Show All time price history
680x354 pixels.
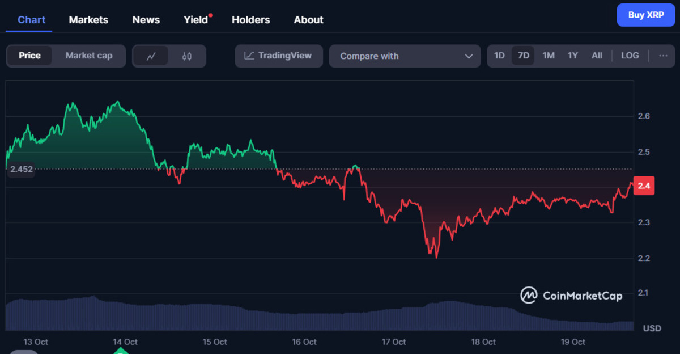click(x=597, y=56)
